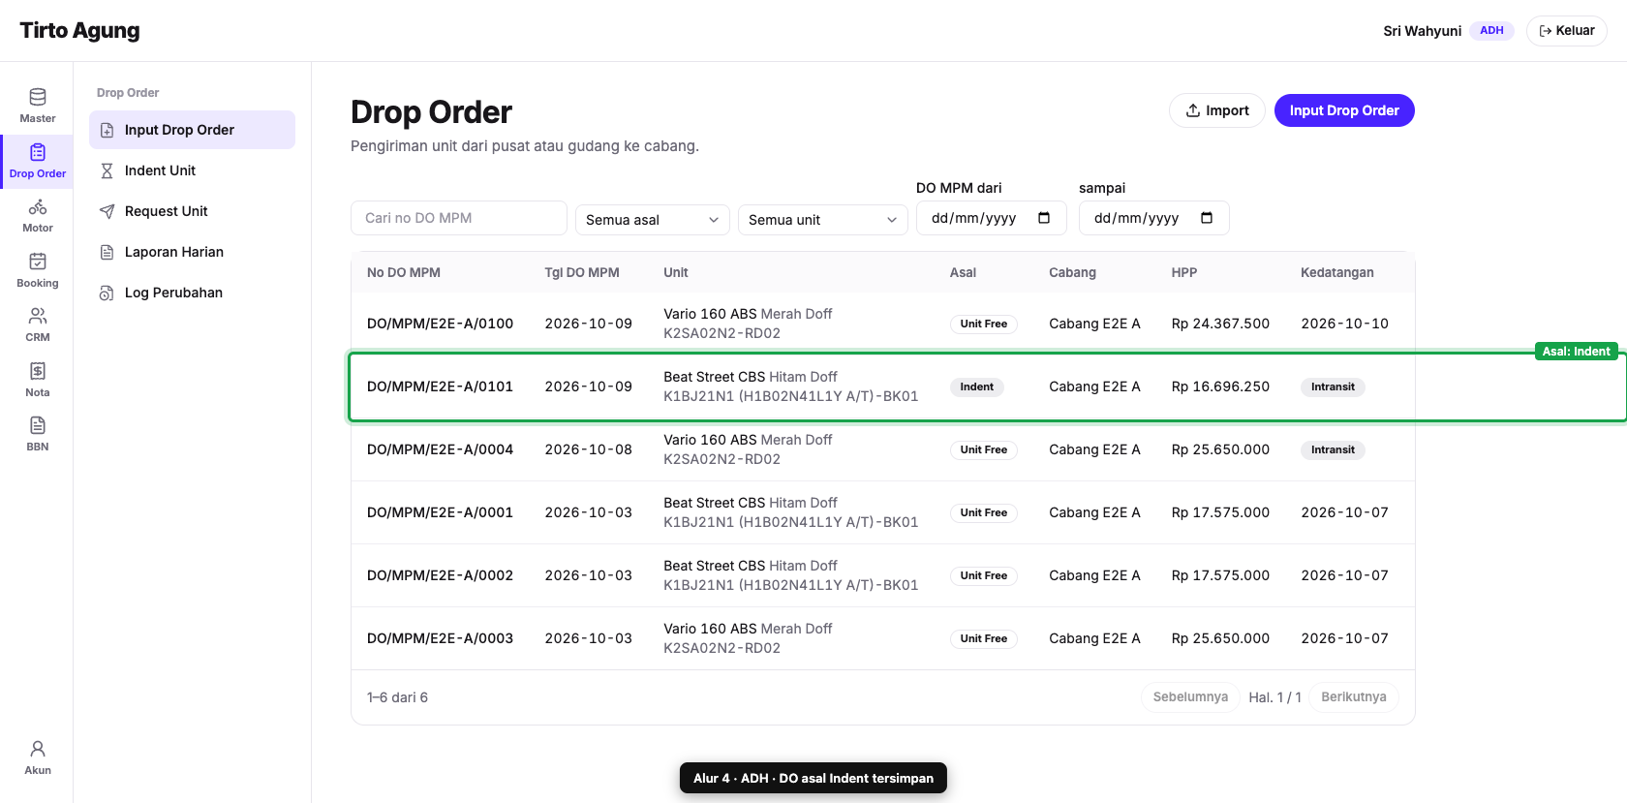
Task: Open calendar picker for sampai date
Action: click(1207, 218)
